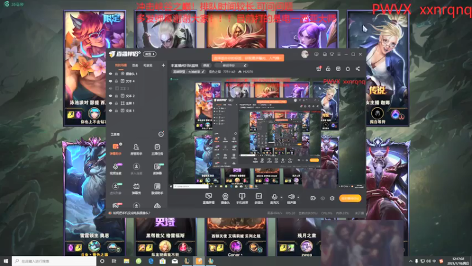Open the layout icon next to the bell

[338, 69]
